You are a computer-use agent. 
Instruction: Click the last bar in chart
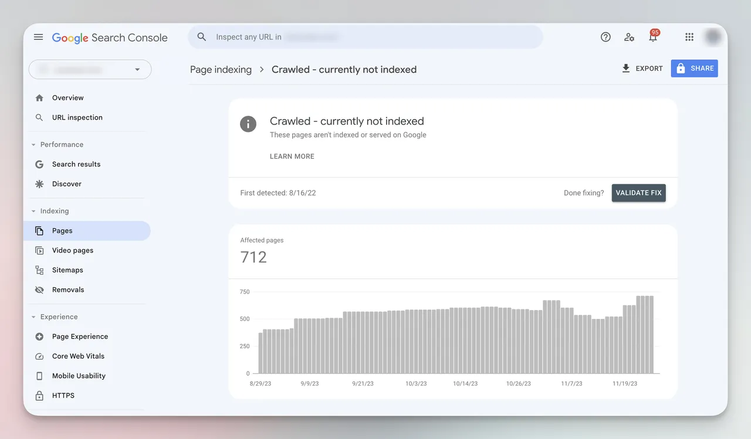[x=651, y=335]
